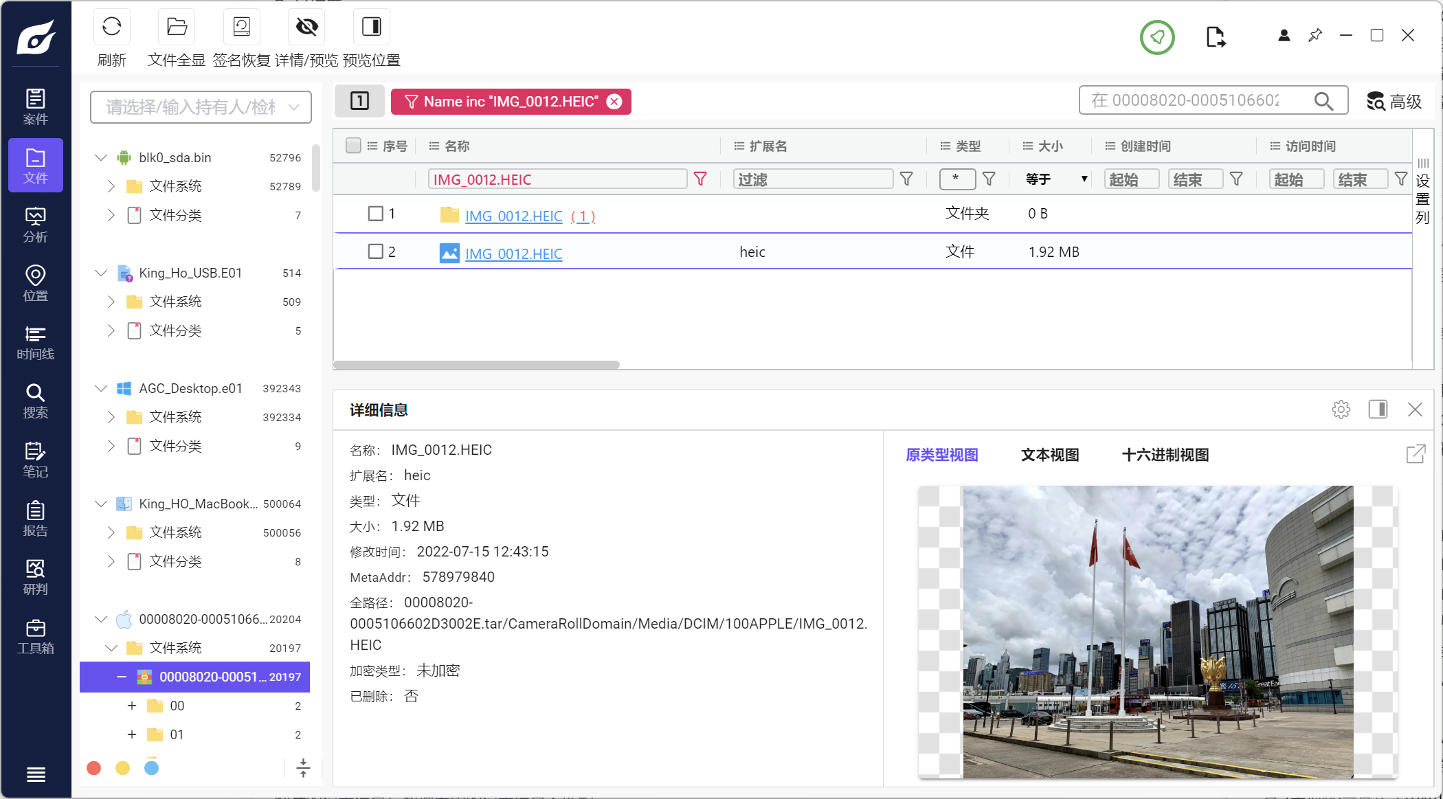Click the file export icon in the title bar
Screen dimensions: 1443x799
(1215, 36)
